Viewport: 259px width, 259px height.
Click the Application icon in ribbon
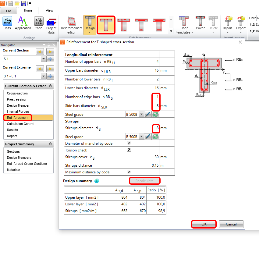[x=23, y=23]
